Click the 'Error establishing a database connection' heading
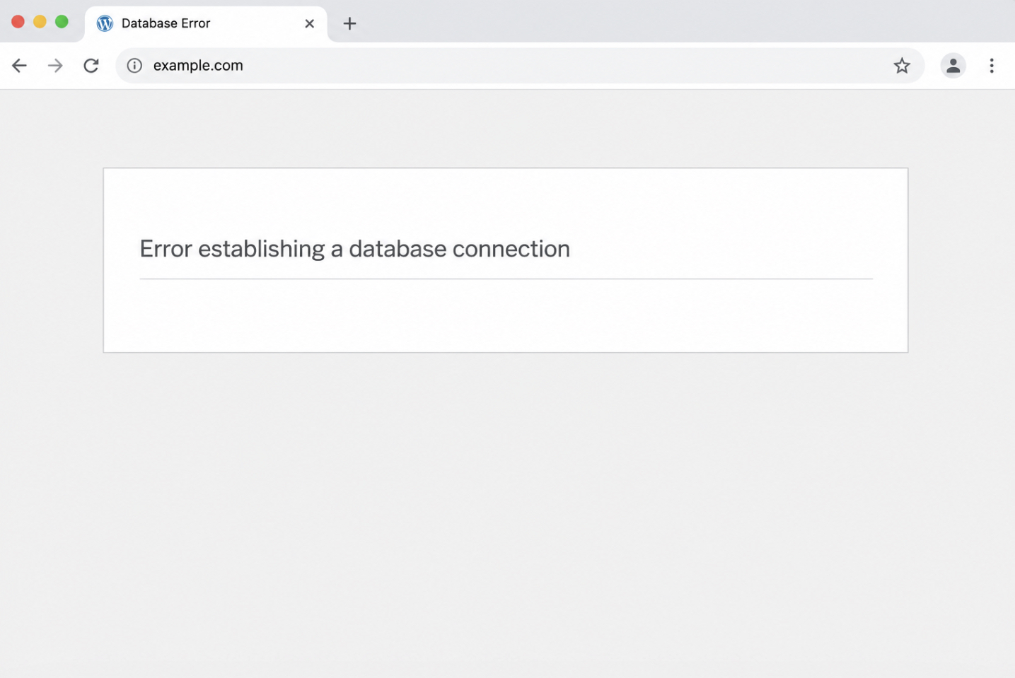Screen dimensions: 1015x678 coord(354,249)
